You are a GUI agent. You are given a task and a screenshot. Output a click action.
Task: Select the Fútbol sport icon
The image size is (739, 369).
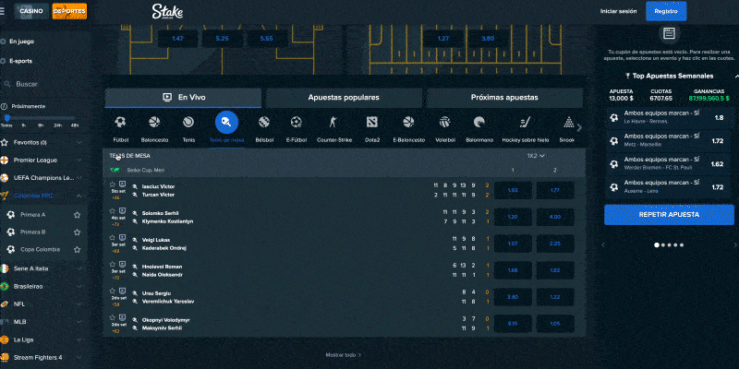(x=120, y=122)
